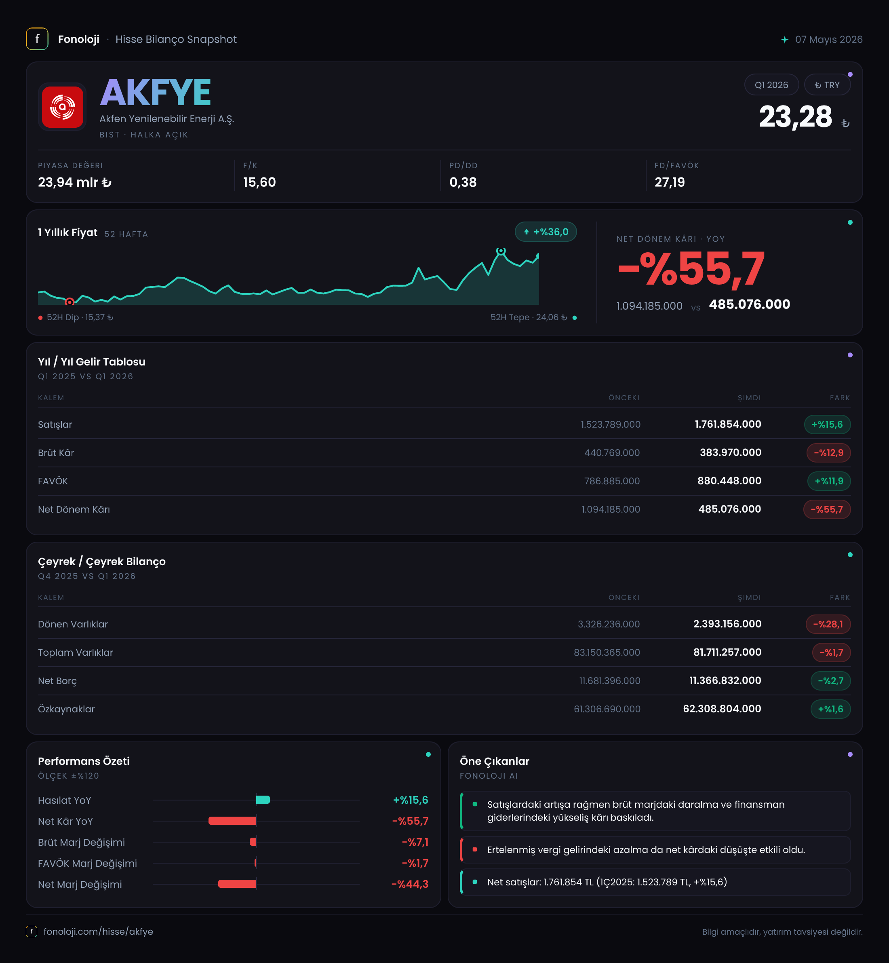Click the +%36,0 yearly change badge
The height and width of the screenshot is (963, 889).
(x=546, y=232)
